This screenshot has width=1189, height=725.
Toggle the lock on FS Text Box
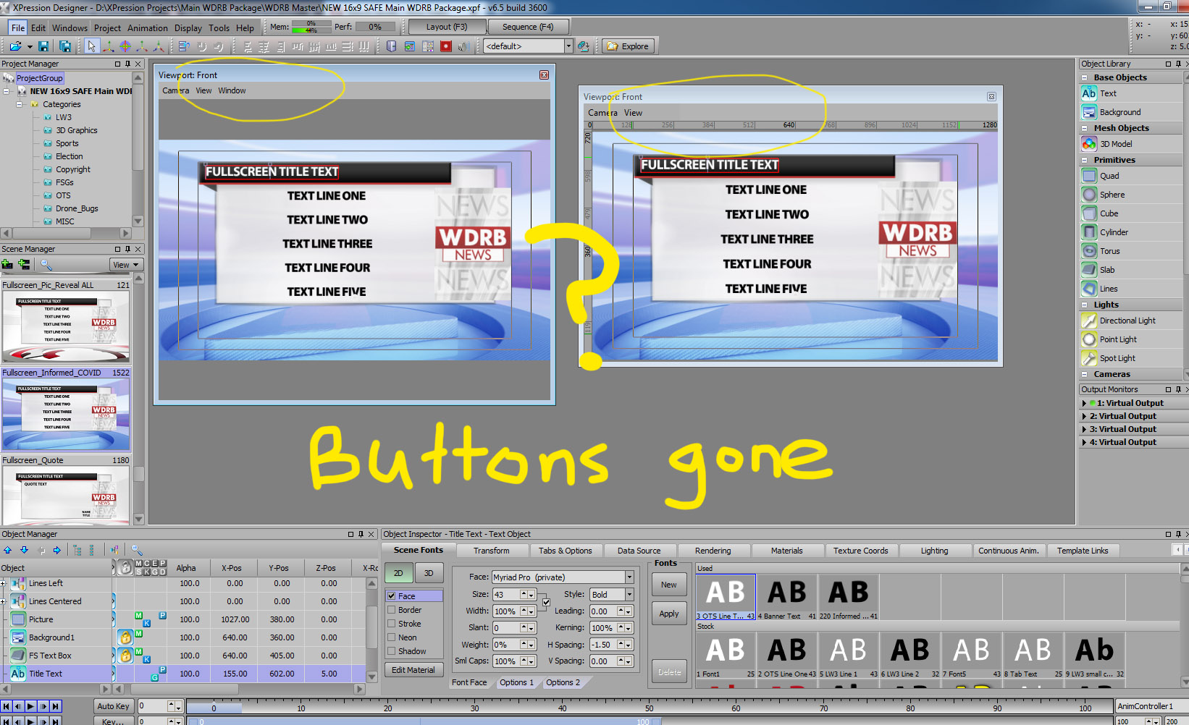coord(125,656)
